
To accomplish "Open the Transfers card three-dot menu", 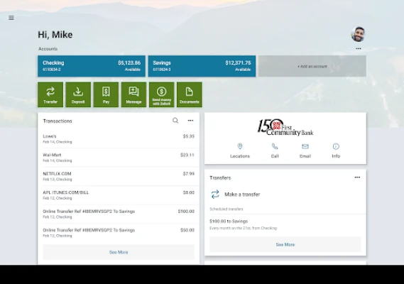I will point(357,177).
